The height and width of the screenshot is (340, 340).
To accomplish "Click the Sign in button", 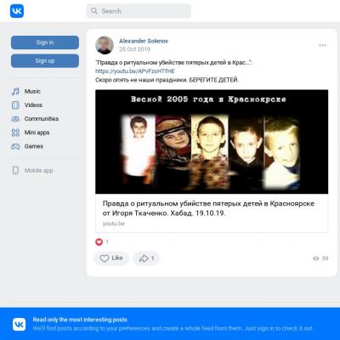I will coord(45,42).
